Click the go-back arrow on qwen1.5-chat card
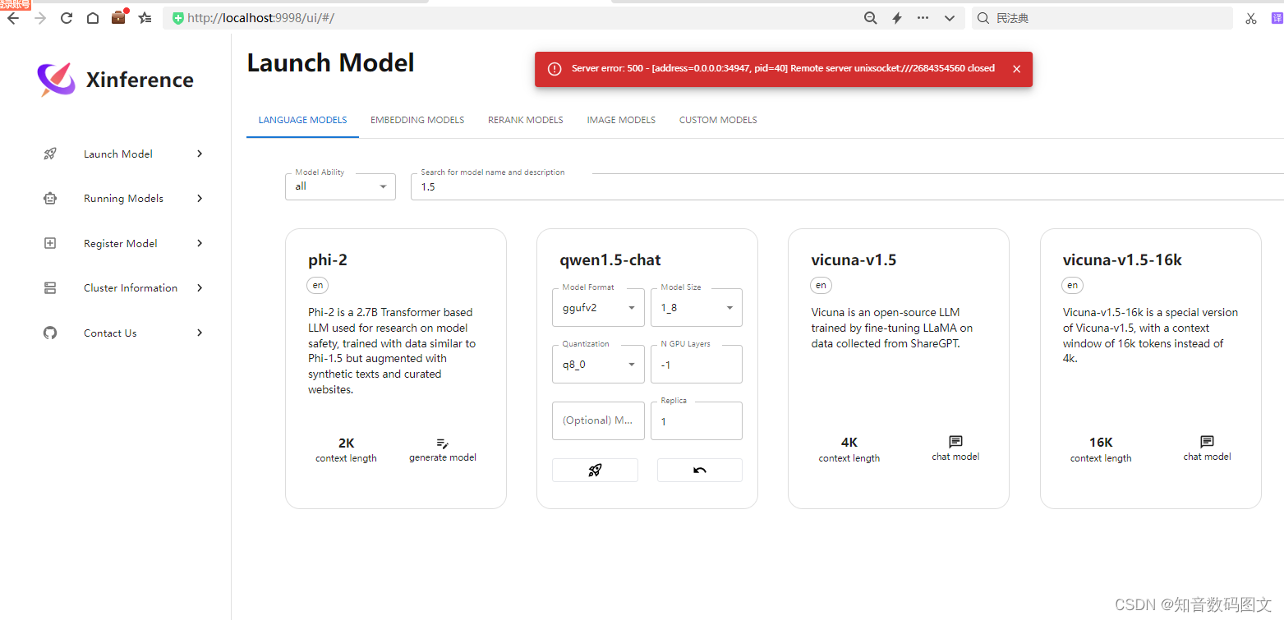This screenshot has height=620, width=1284. tap(699, 469)
